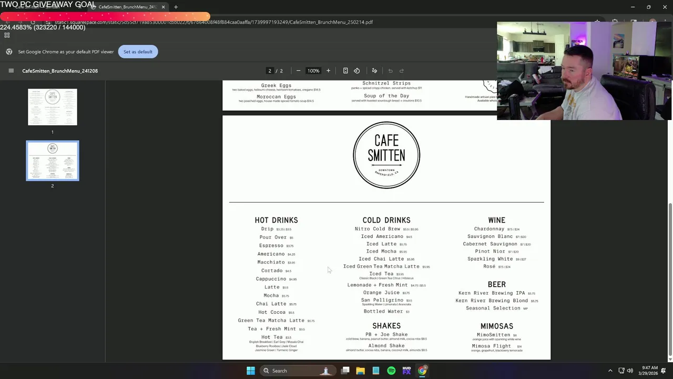Click the squarespace PDF URL in the address bar
Viewport: 673px width, 379px height.
(213, 22)
